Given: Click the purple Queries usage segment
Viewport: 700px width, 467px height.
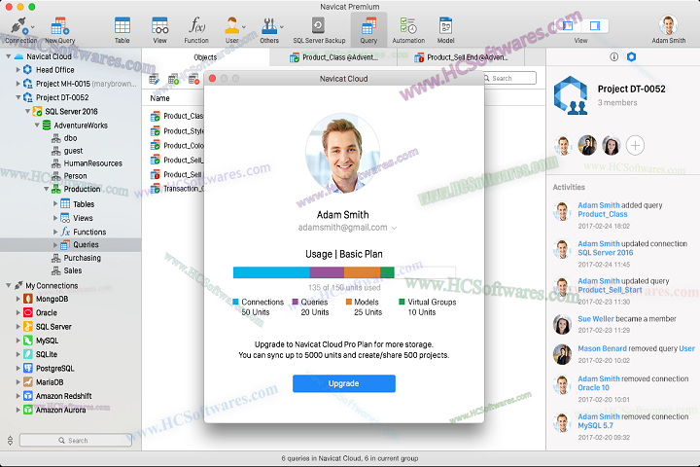Looking at the screenshot, I should pos(327,272).
